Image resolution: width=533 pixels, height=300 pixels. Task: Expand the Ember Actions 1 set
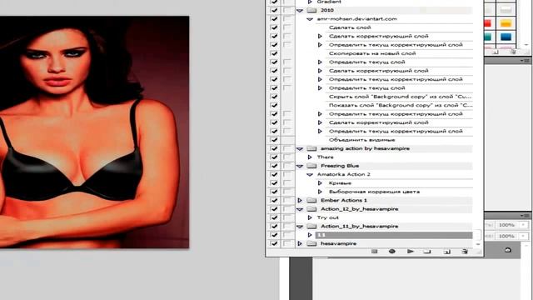300,200
